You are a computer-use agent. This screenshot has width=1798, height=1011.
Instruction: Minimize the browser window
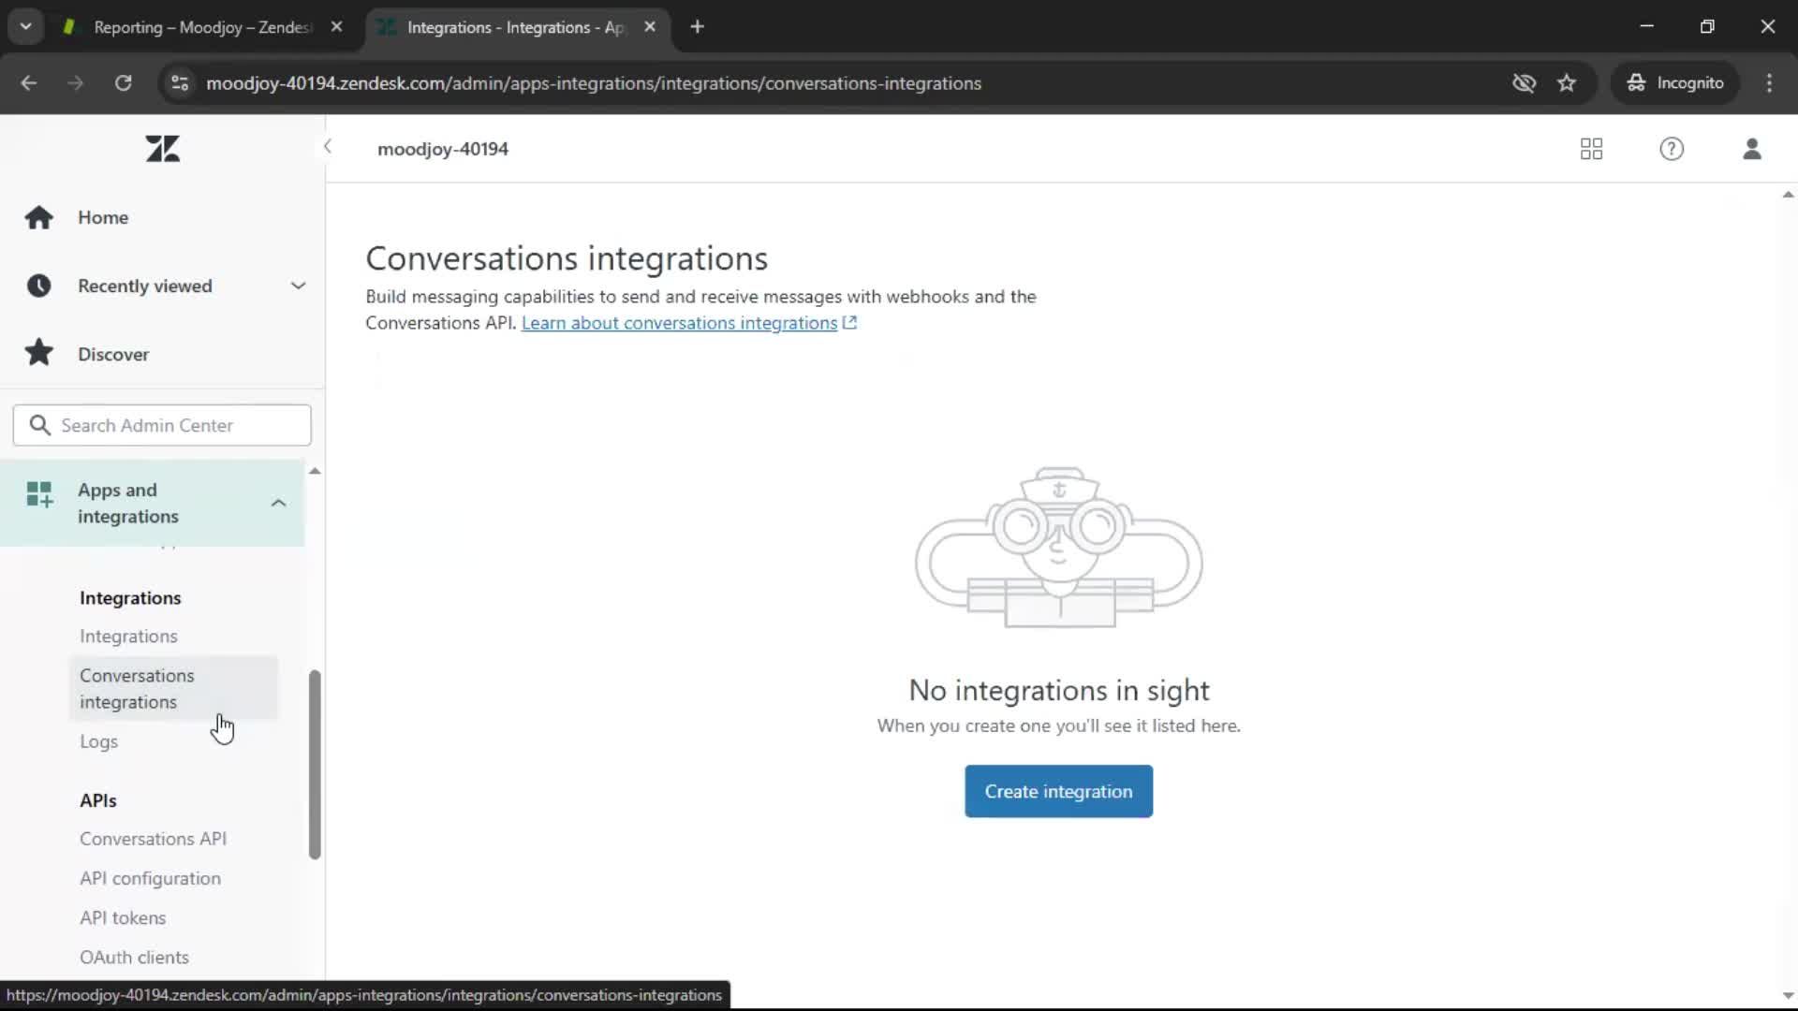click(x=1647, y=26)
